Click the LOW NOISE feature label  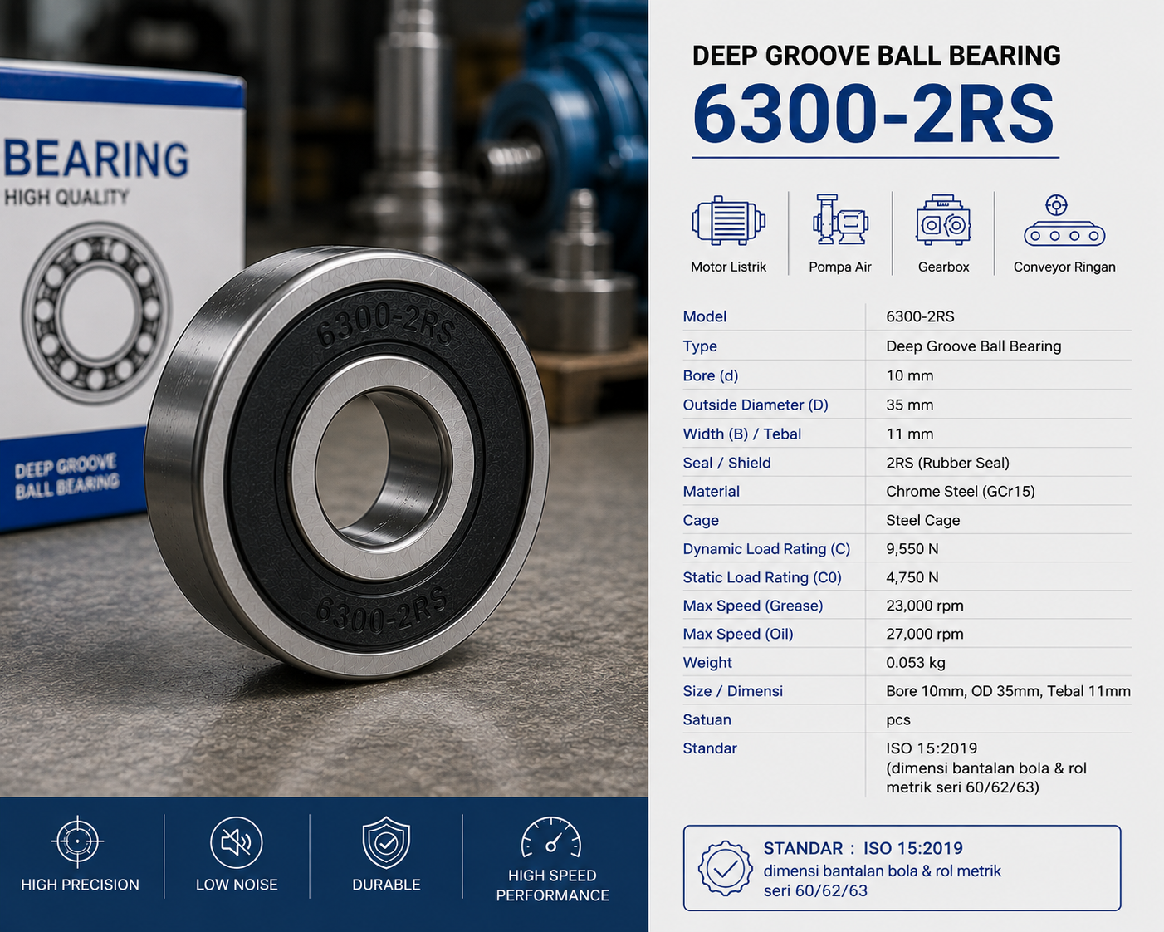point(237,885)
